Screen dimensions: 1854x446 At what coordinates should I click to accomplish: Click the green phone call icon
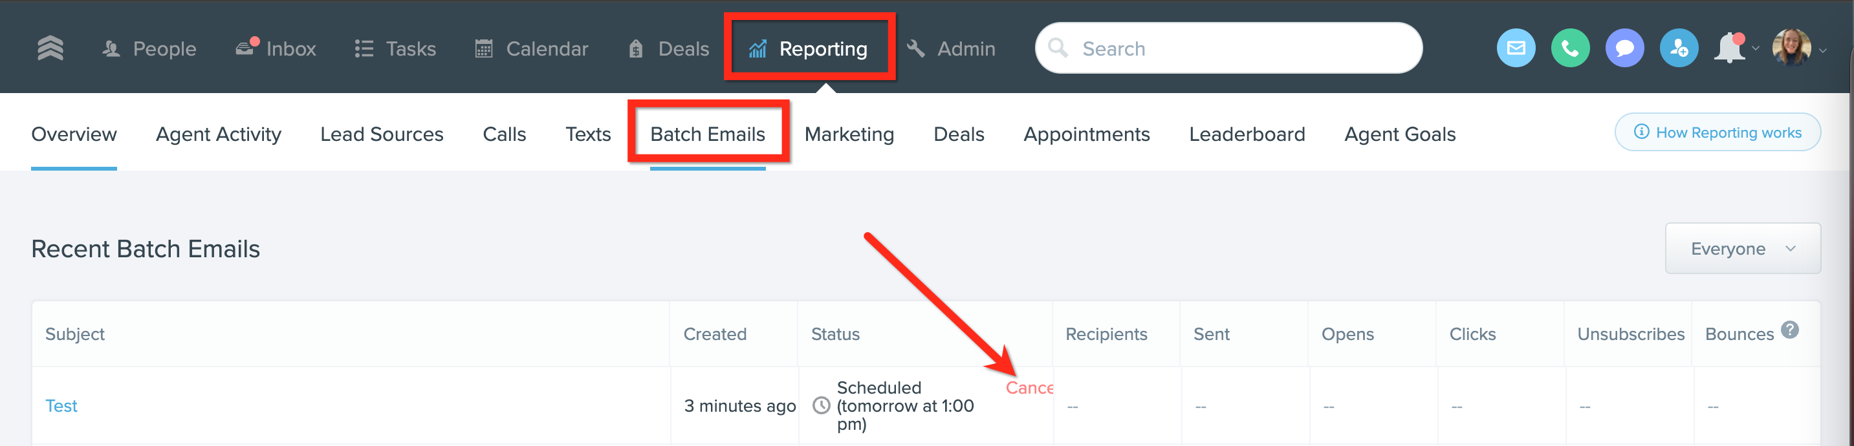(1570, 48)
